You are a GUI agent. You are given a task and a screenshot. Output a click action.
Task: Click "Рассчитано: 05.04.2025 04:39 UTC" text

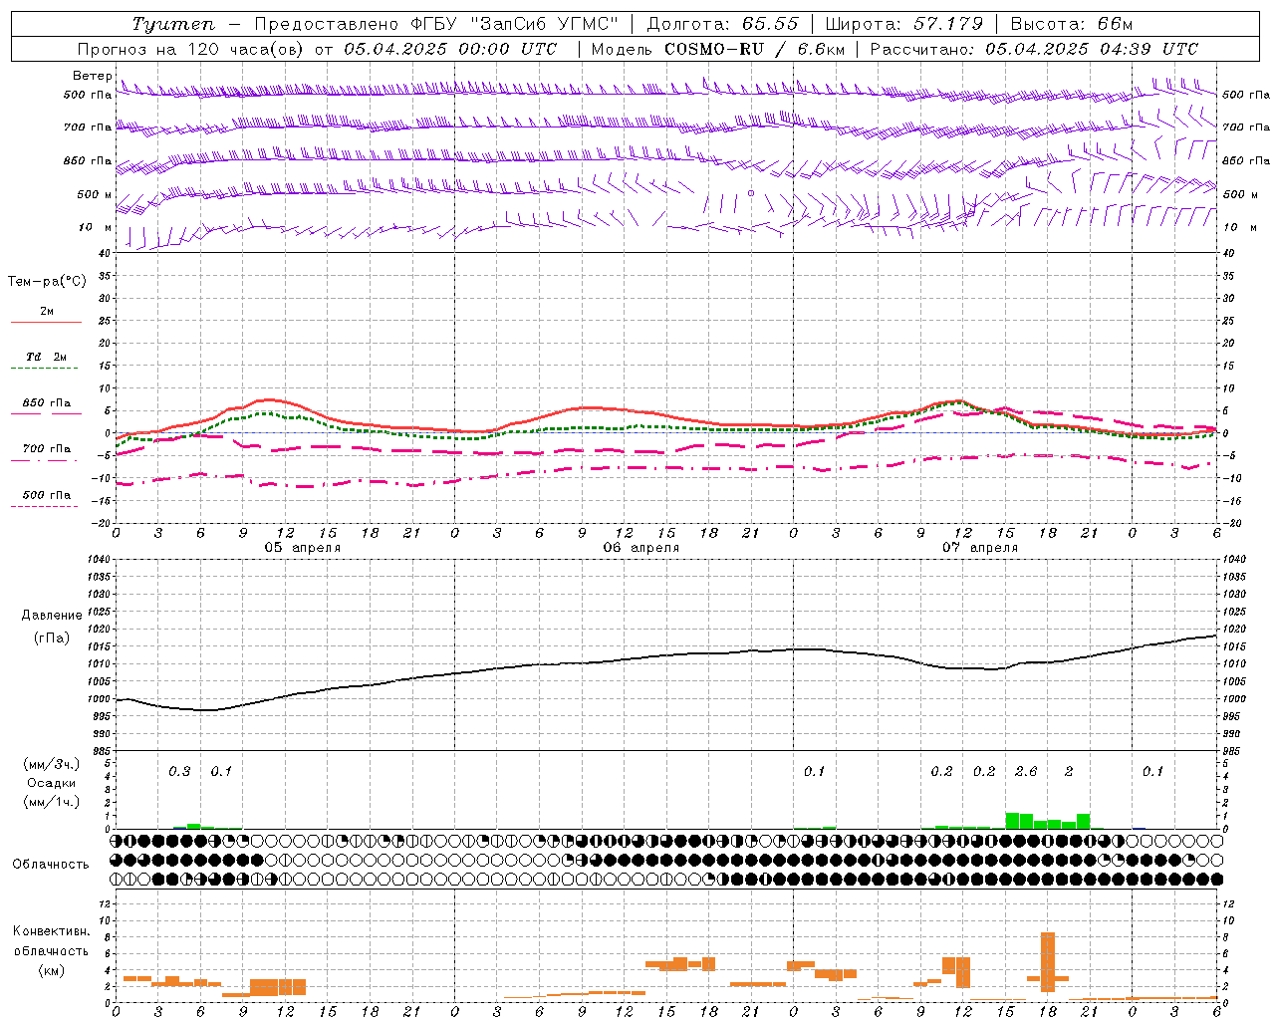1034,49
